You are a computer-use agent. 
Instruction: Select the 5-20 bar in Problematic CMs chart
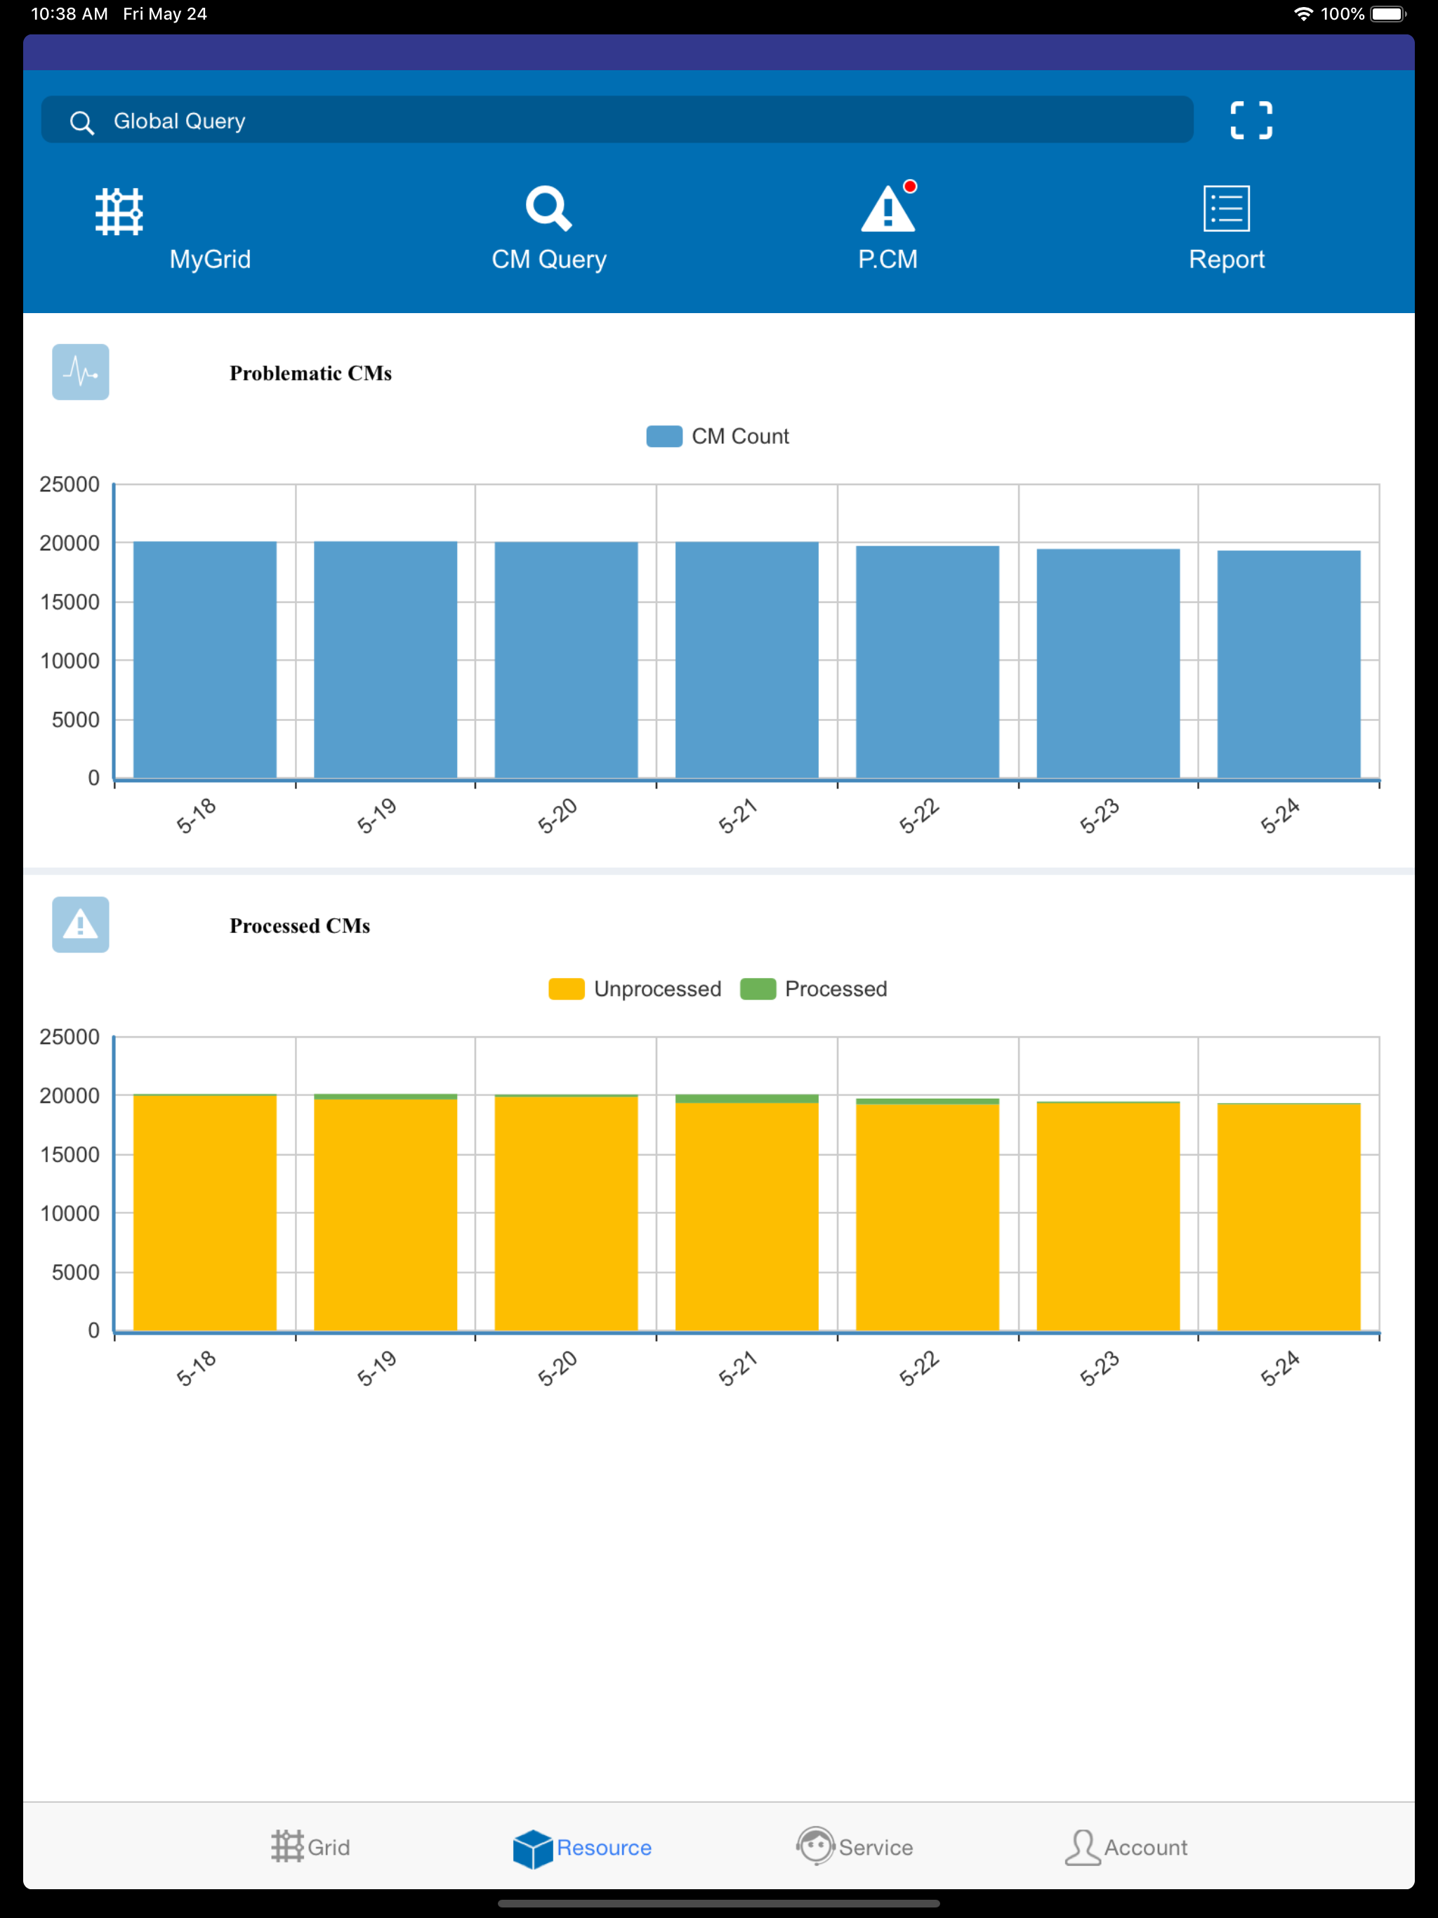point(567,660)
